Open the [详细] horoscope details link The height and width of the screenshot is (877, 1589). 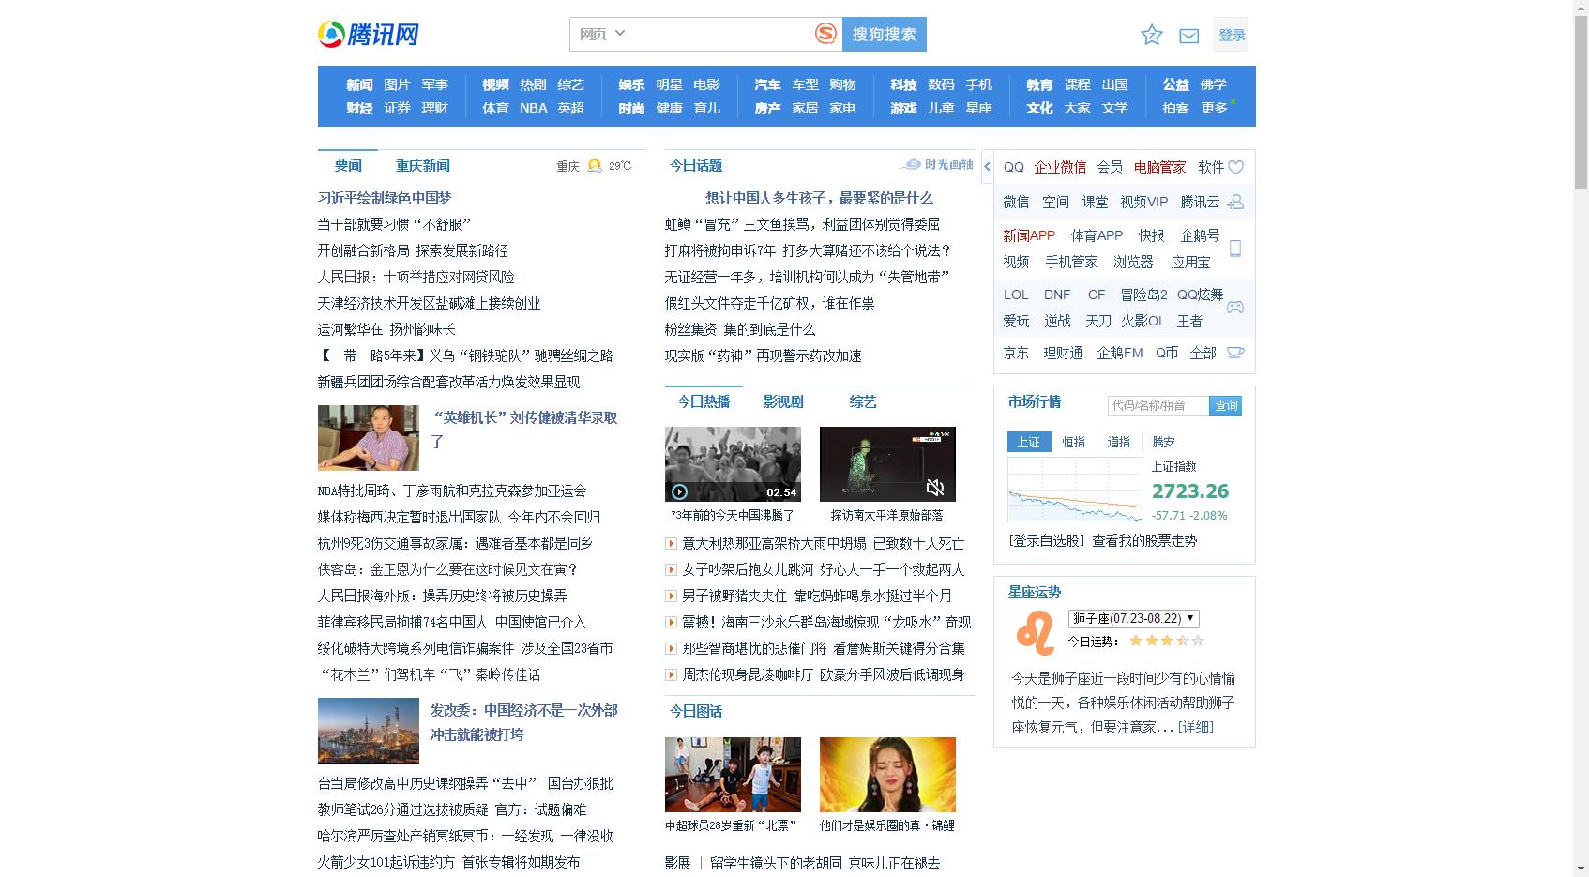pyautogui.click(x=1195, y=727)
